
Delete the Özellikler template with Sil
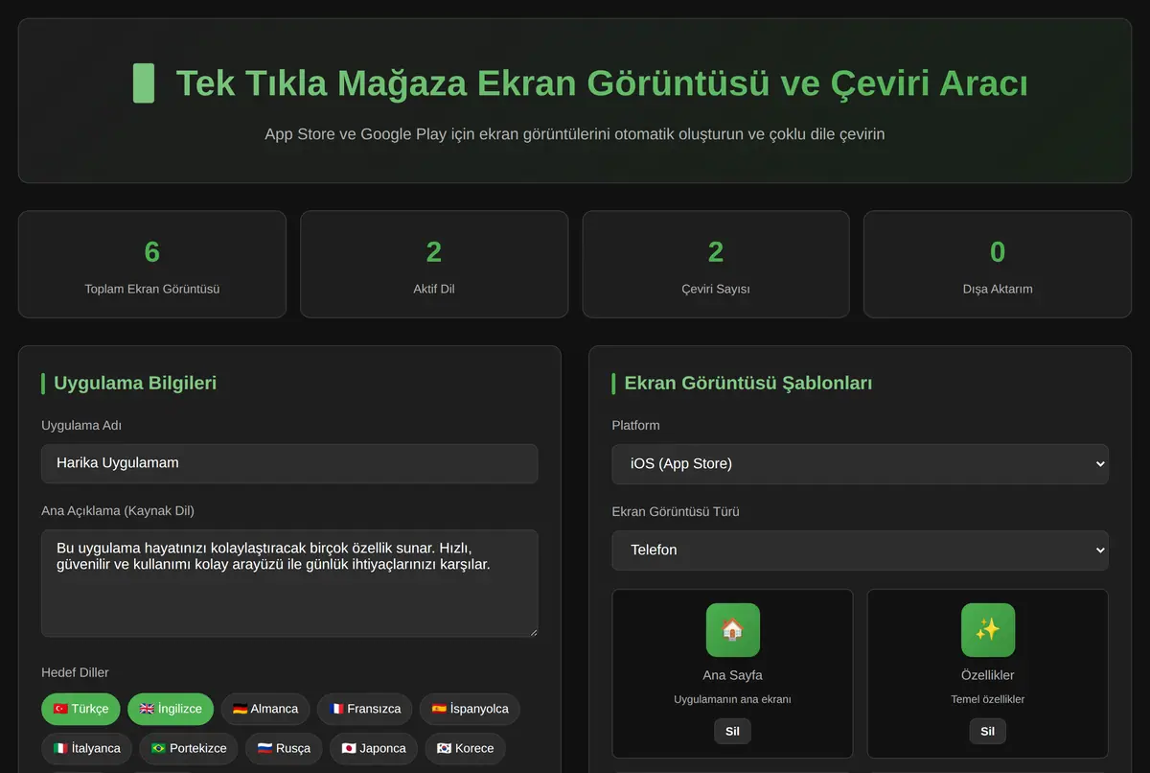click(987, 731)
